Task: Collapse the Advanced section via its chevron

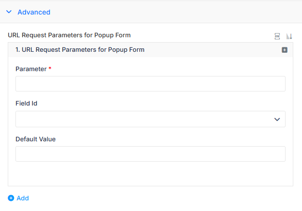Action: tap(9, 12)
